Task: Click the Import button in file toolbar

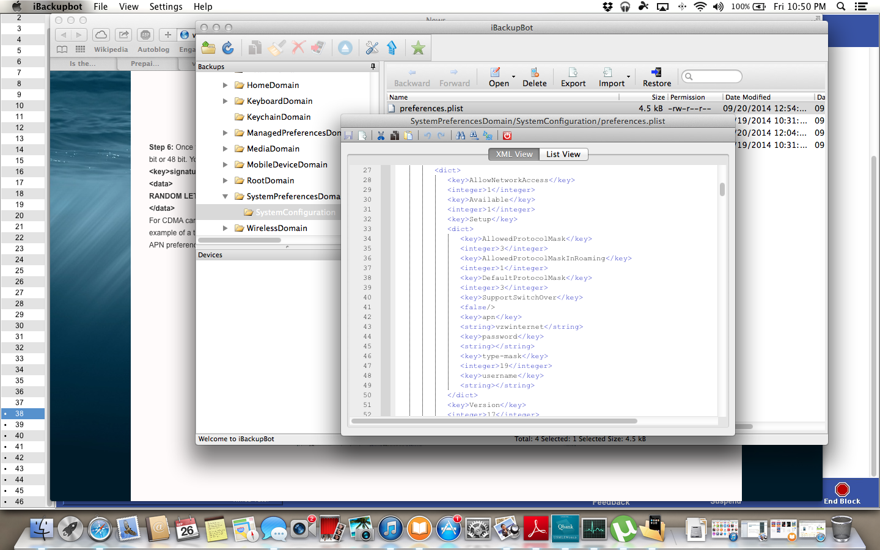Action: (611, 77)
